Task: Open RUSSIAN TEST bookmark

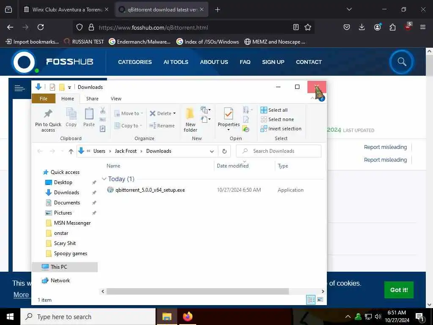Action: tap(84, 42)
